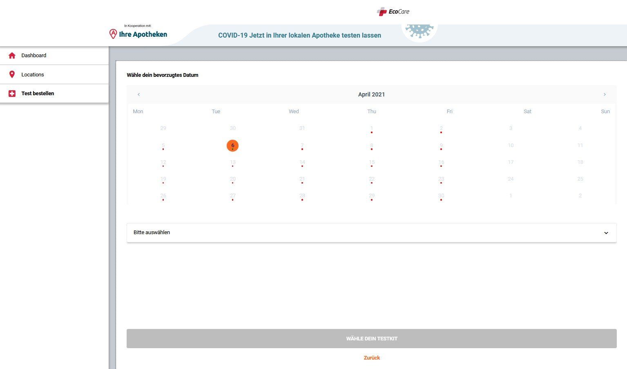
Task: Select the Test bestellen text label in sidebar
Action: (x=38, y=94)
